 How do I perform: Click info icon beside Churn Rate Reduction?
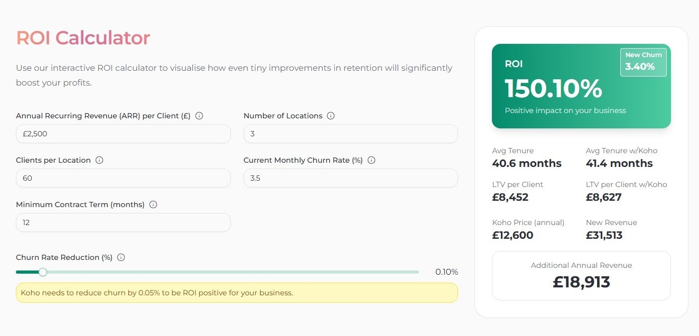coord(121,257)
